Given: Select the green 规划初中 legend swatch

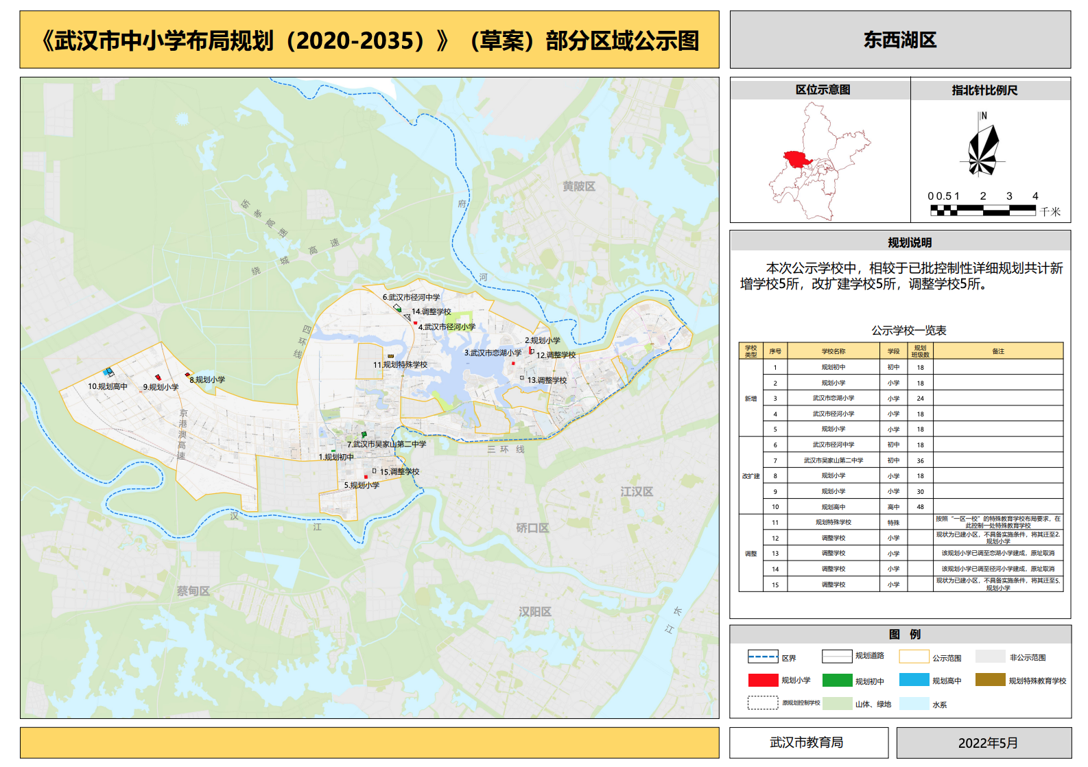Looking at the screenshot, I should [x=837, y=681].
